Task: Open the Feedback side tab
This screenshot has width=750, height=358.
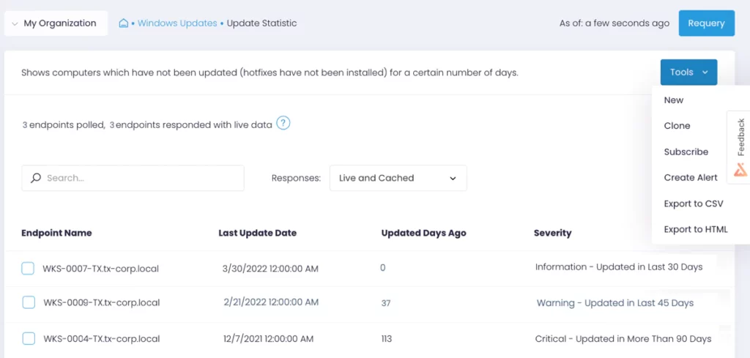Action: 740,137
